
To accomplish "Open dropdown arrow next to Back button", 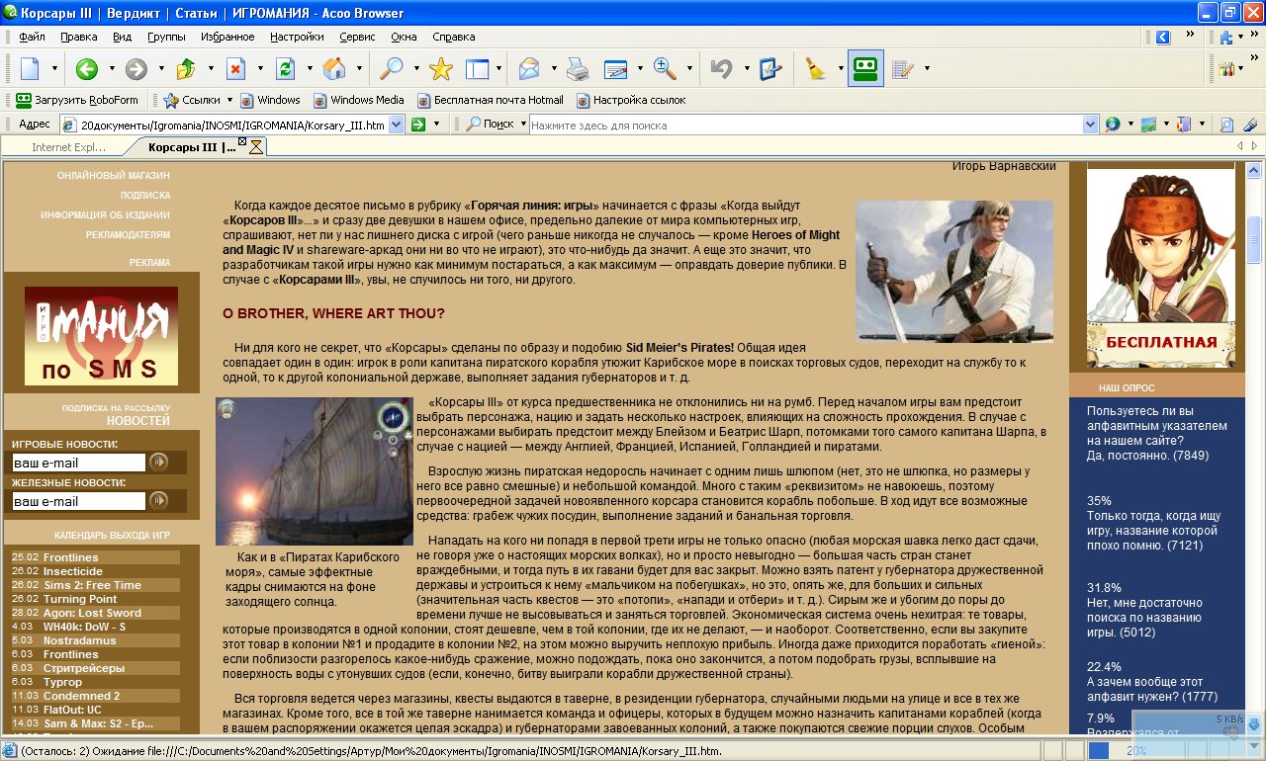I will (x=112, y=69).
